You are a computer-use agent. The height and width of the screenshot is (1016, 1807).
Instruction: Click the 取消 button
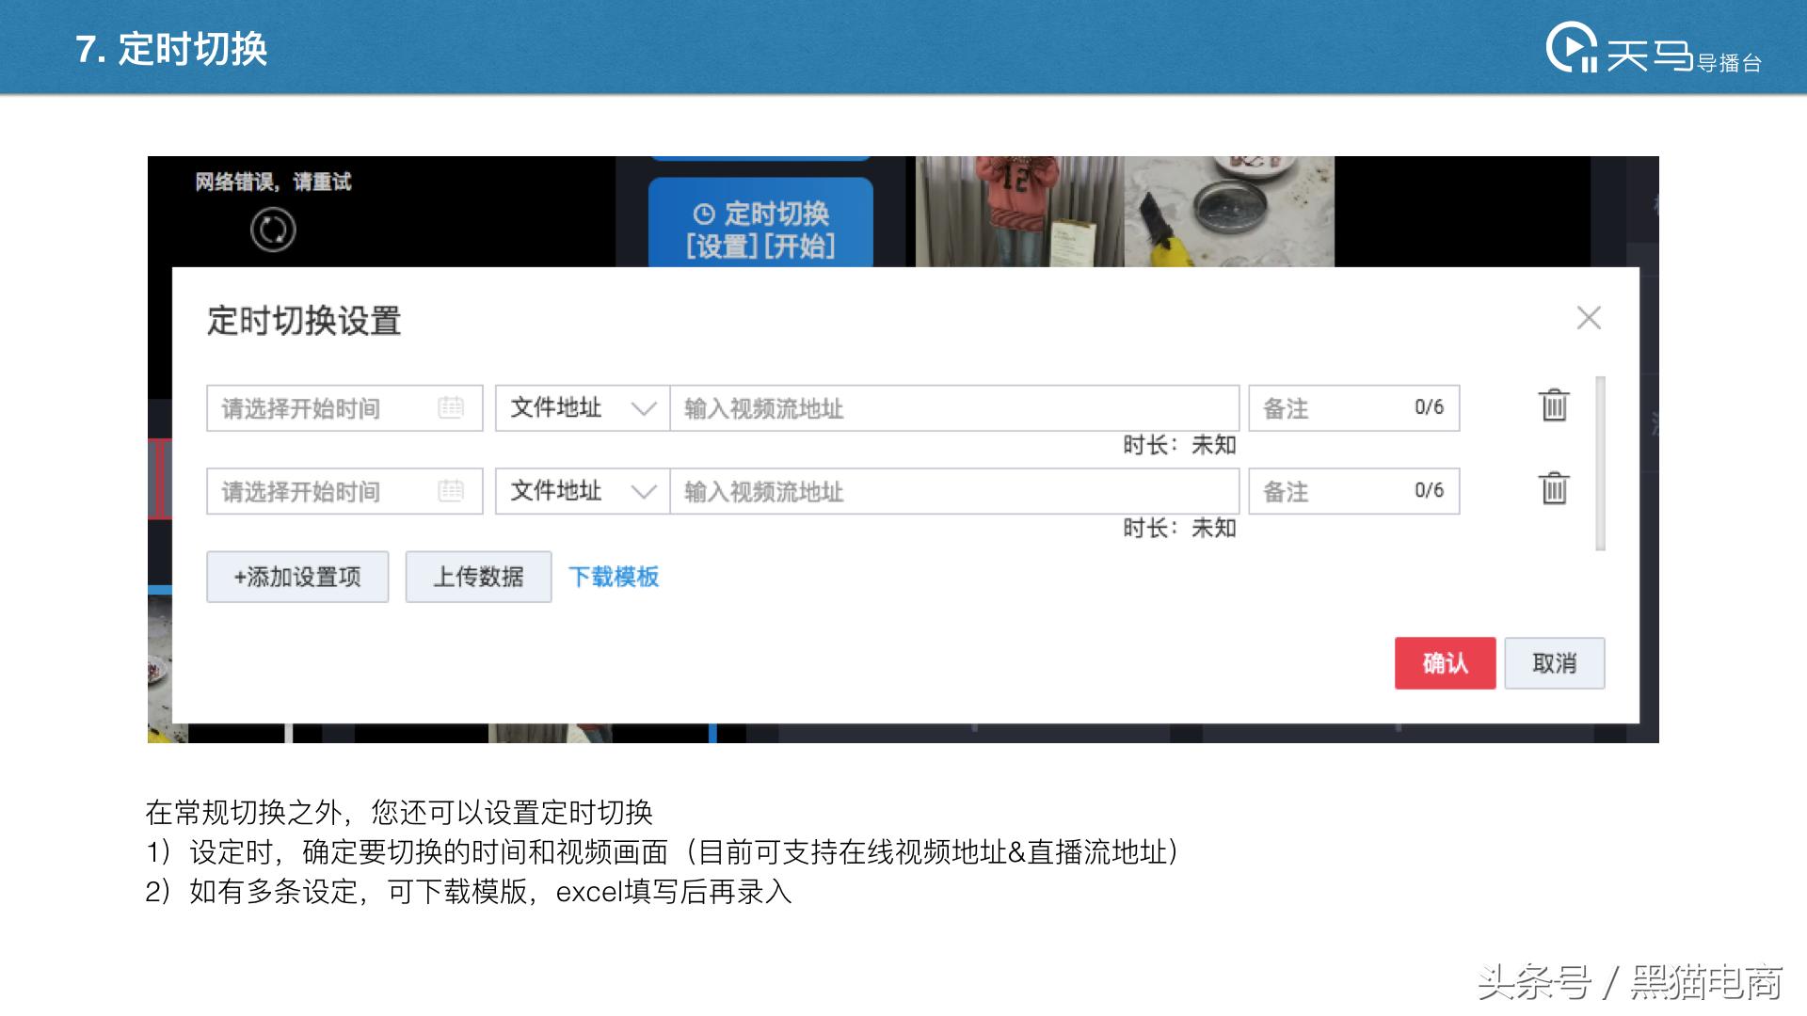pyautogui.click(x=1555, y=662)
